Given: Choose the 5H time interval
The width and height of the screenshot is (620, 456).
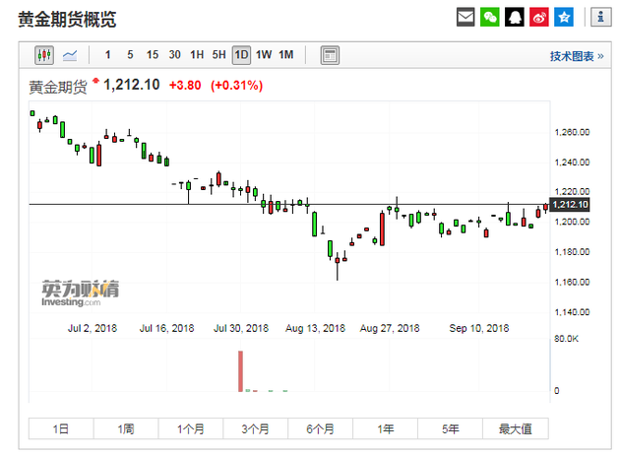Looking at the screenshot, I should 218,55.
